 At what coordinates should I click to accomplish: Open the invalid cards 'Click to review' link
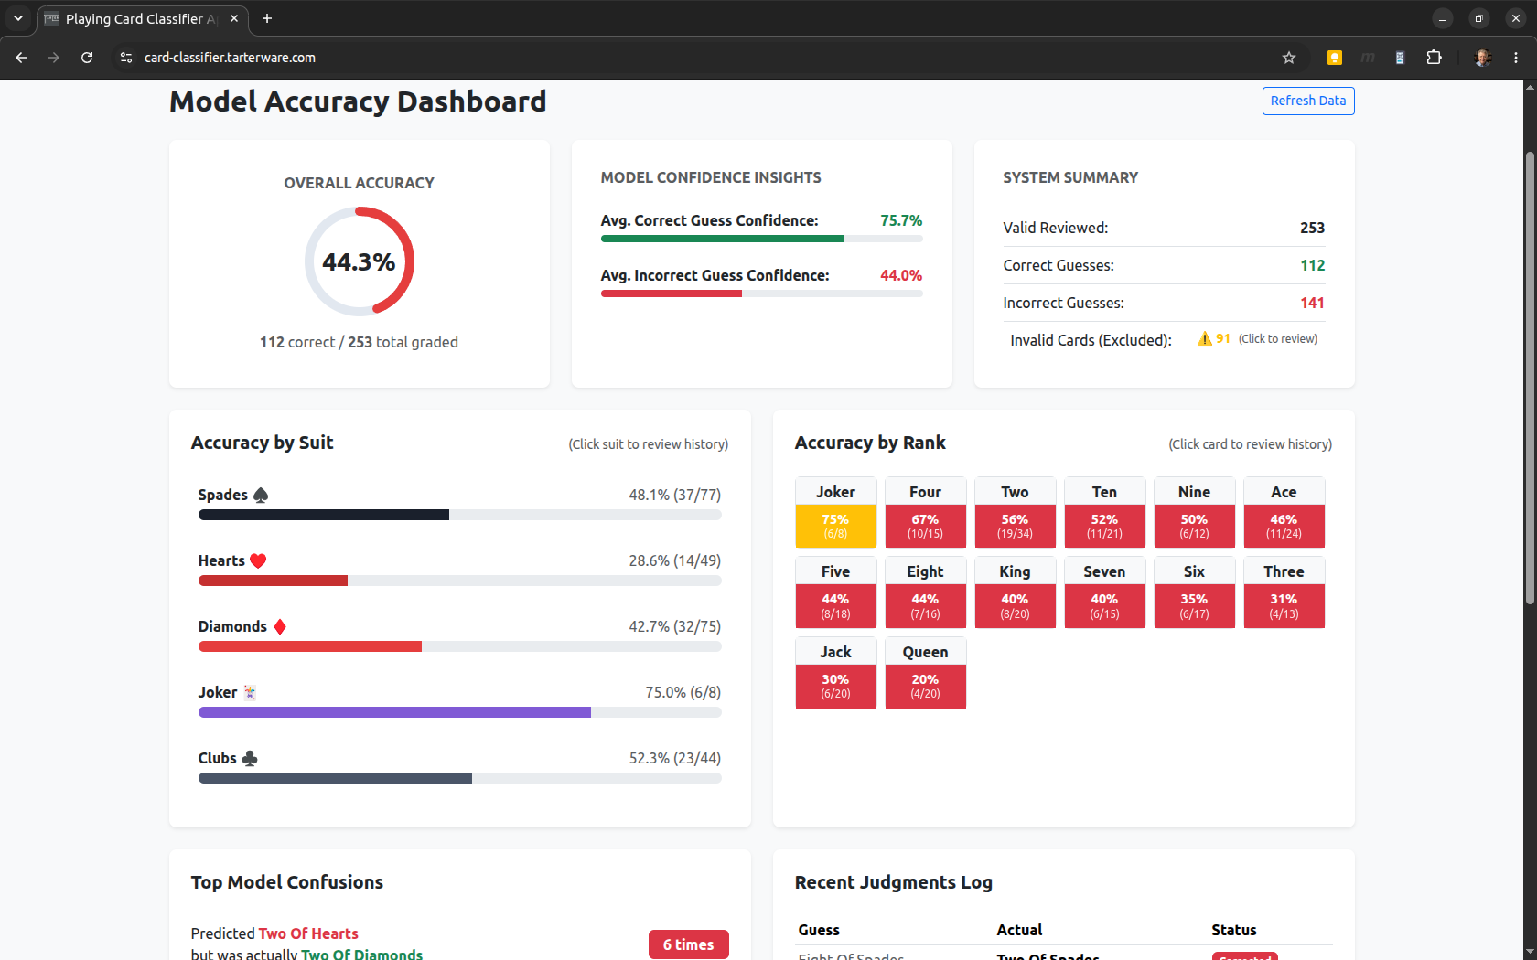point(1278,339)
